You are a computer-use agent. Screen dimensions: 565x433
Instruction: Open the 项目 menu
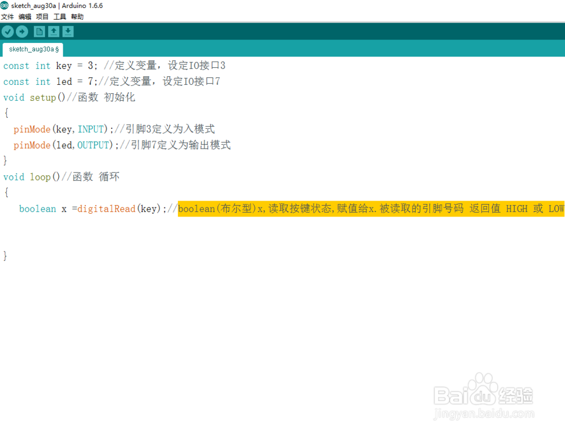pyautogui.click(x=42, y=16)
